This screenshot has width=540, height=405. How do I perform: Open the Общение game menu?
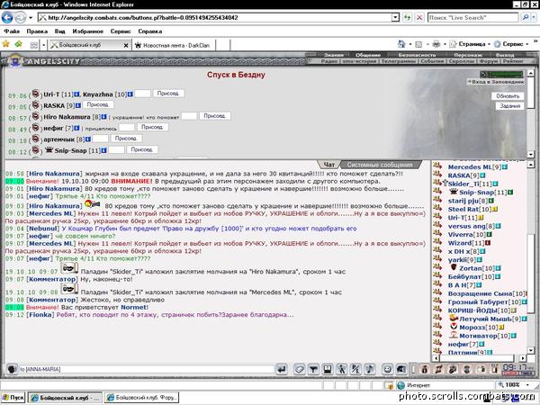367,55
